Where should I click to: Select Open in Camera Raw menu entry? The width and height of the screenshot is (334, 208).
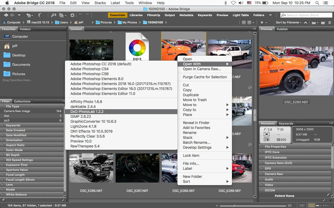(205, 69)
